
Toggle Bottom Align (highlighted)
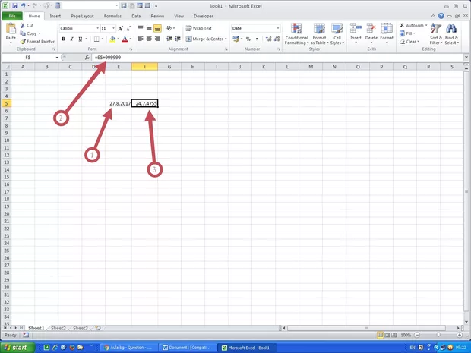pyautogui.click(x=157, y=28)
